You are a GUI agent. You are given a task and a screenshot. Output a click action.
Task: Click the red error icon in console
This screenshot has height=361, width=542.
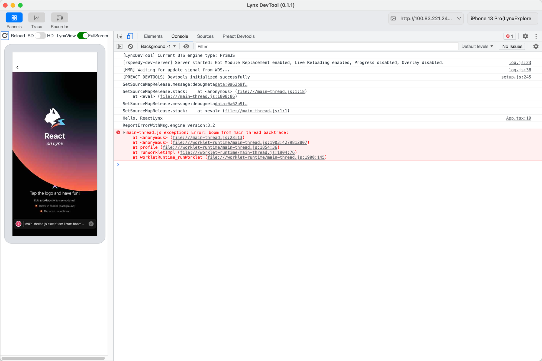118,132
